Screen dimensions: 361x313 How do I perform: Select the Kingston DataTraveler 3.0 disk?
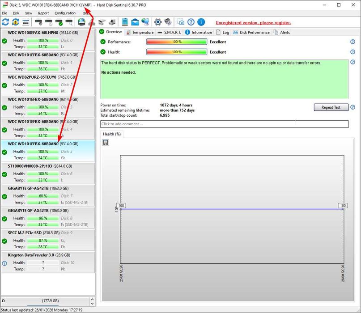pos(48,262)
